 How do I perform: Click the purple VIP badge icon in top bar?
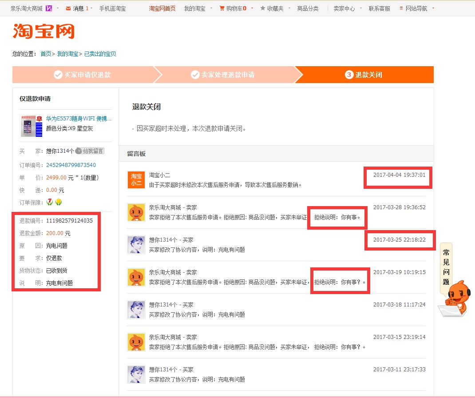click(49, 8)
